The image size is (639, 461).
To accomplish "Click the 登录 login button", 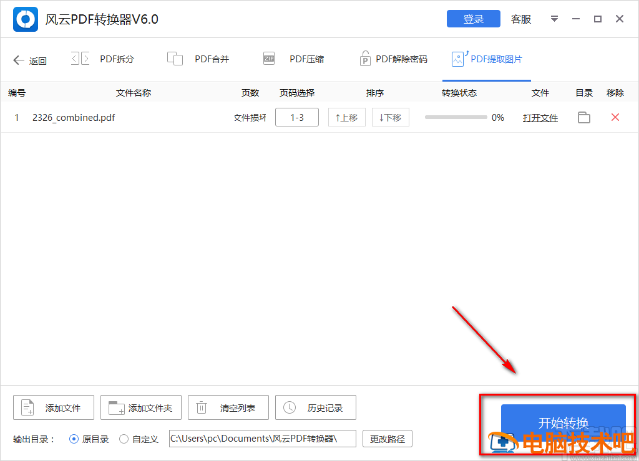I will tap(473, 19).
